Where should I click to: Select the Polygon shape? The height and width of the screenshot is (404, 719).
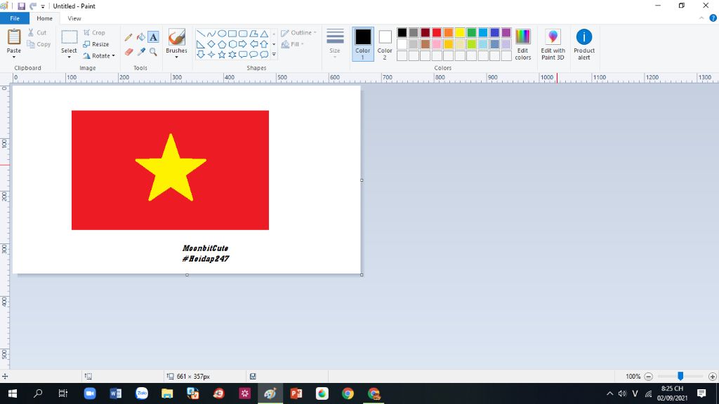coord(253,34)
